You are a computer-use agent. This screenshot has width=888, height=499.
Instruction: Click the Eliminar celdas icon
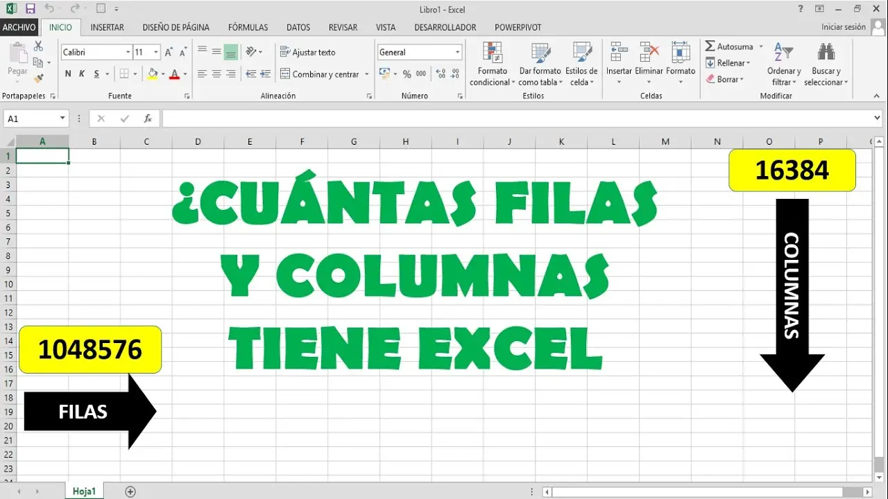649,53
